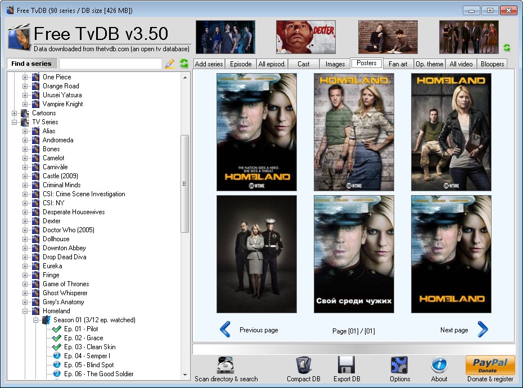Click the series icon beside Dexter
523x388 pixels.
point(35,221)
